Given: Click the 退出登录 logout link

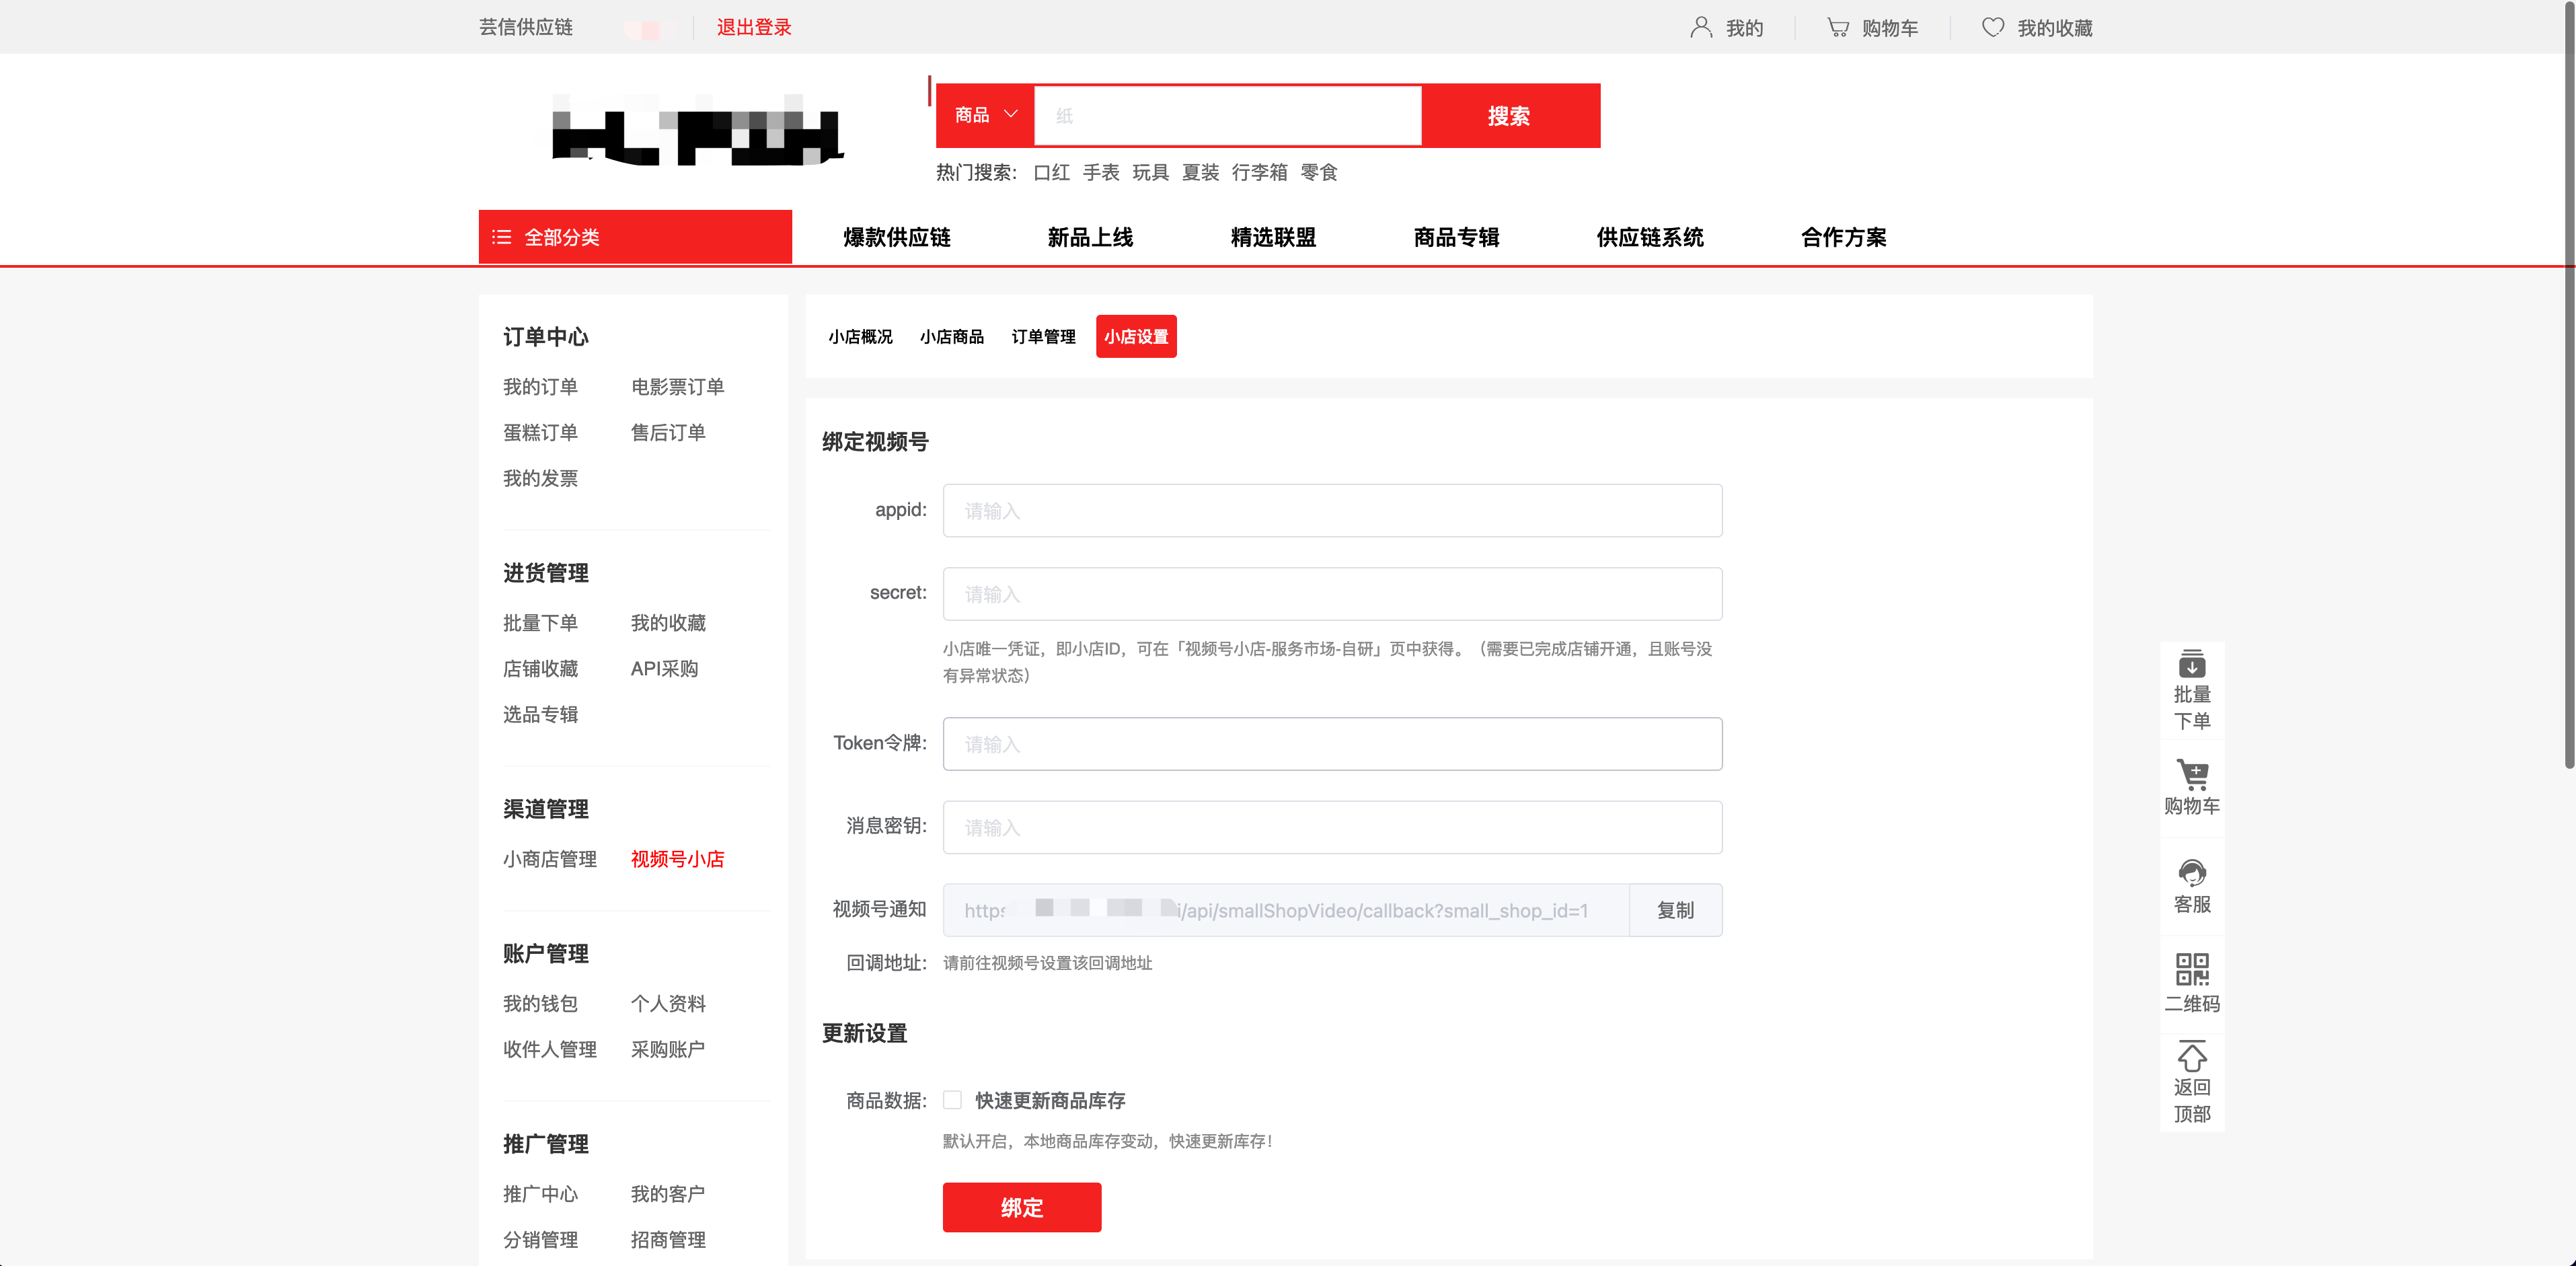Looking at the screenshot, I should (753, 27).
